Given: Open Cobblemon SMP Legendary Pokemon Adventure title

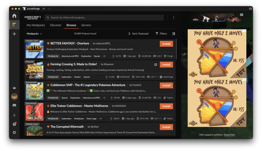Looking at the screenshot, I should [88, 85].
